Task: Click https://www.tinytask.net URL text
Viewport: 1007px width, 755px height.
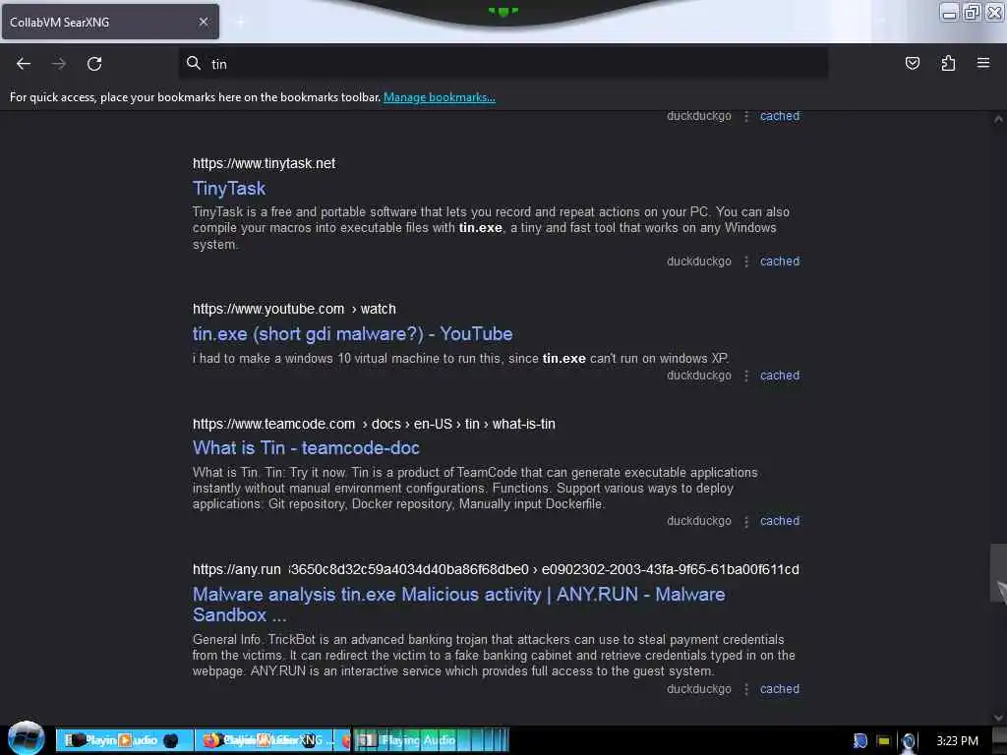Action: [x=264, y=164]
